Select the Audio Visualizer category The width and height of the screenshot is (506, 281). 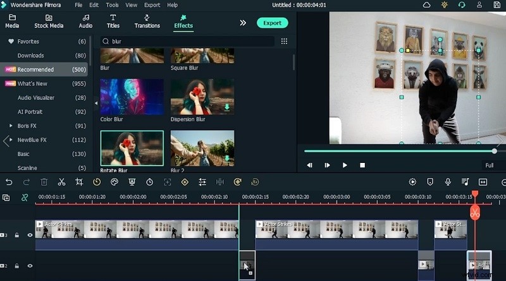tap(44, 98)
